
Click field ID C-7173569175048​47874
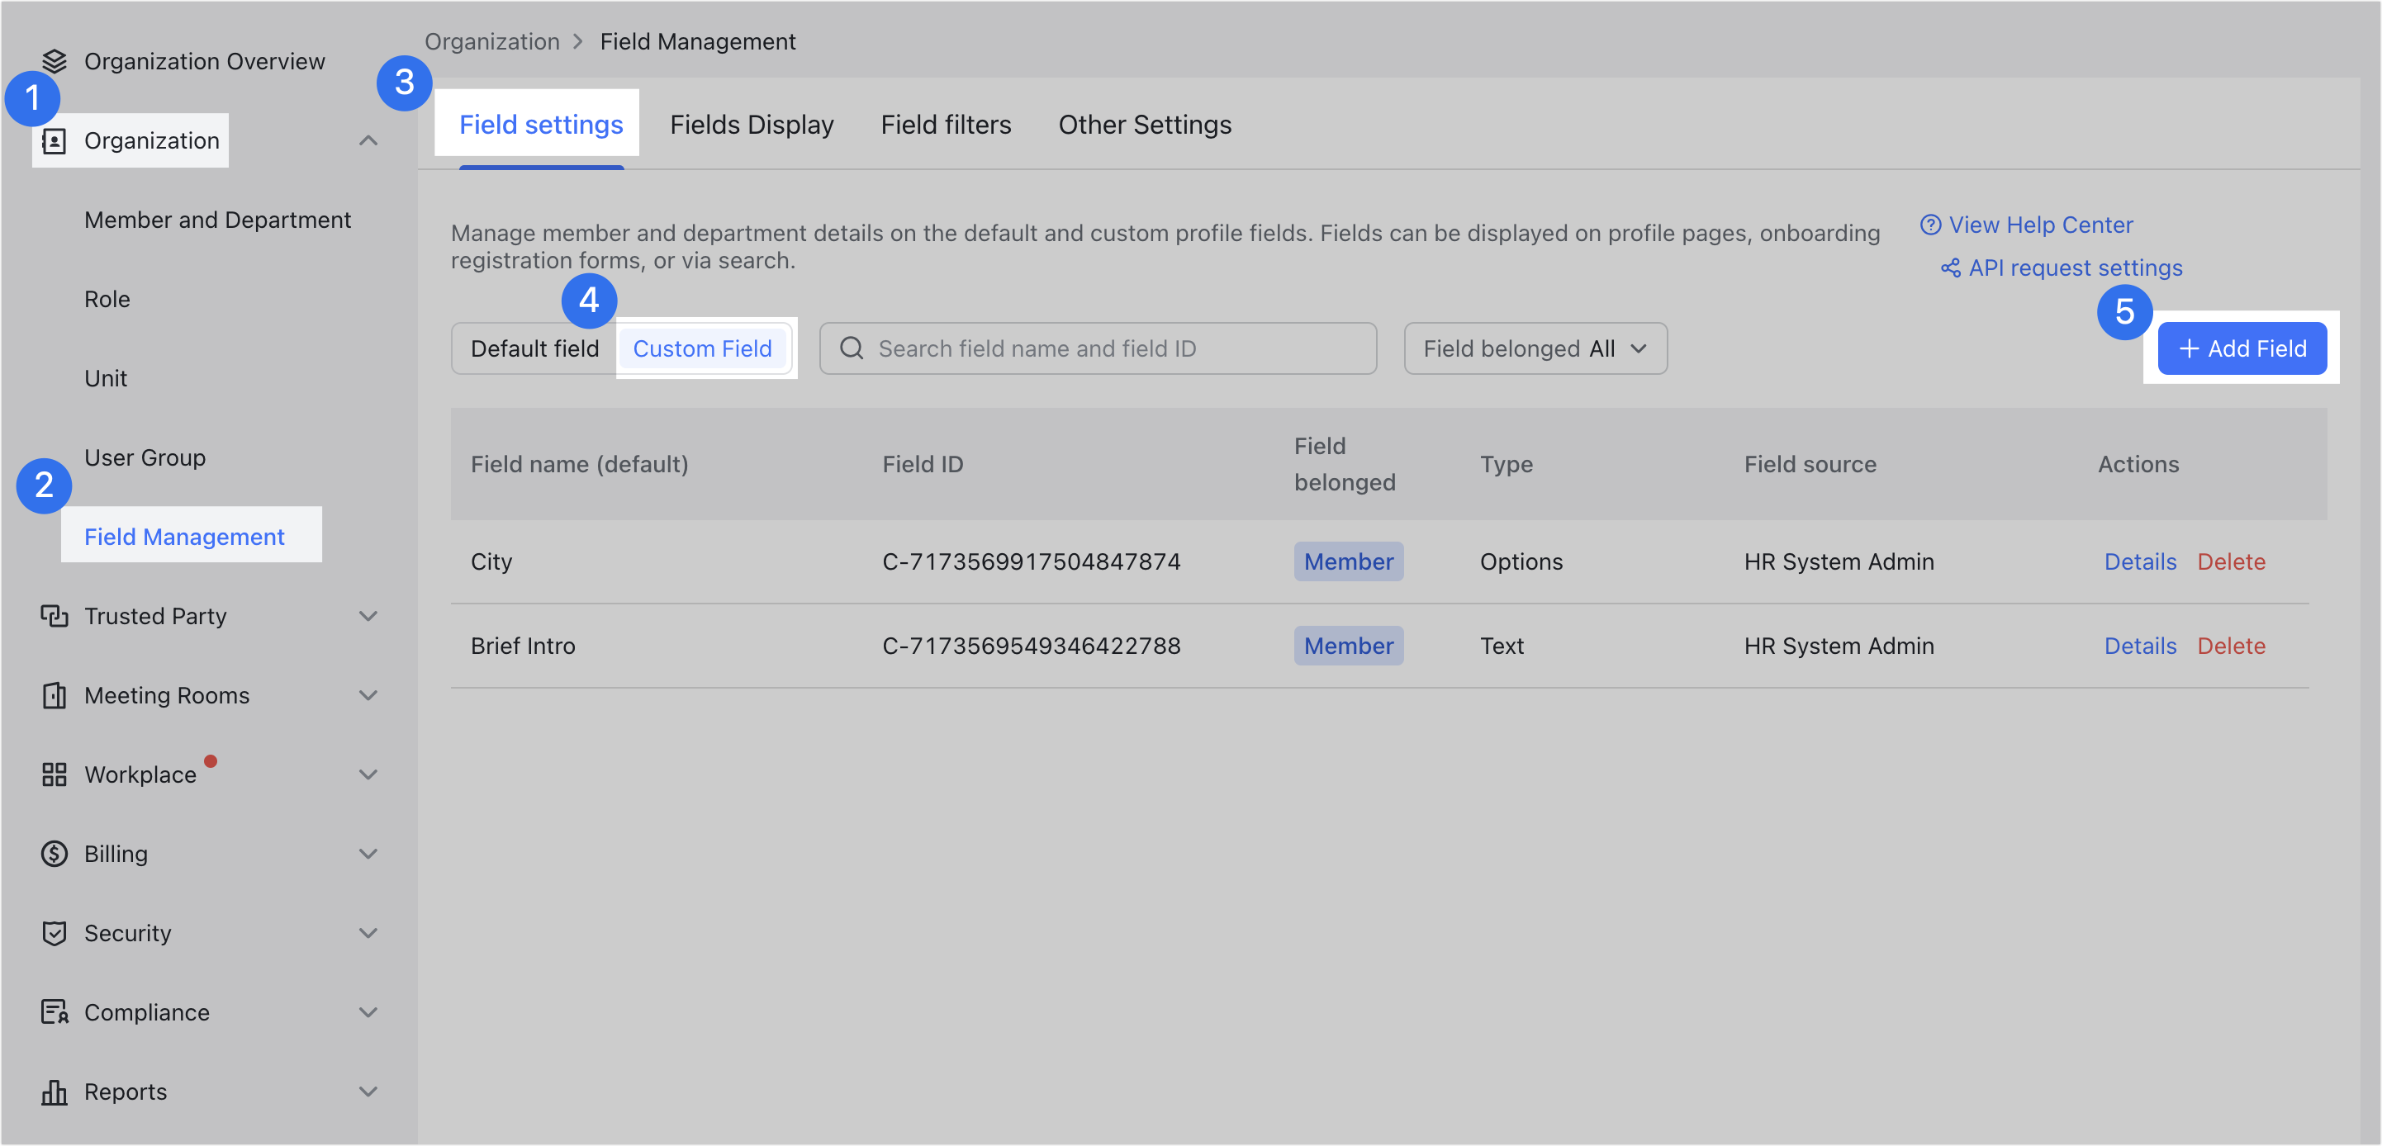(x=1031, y=562)
